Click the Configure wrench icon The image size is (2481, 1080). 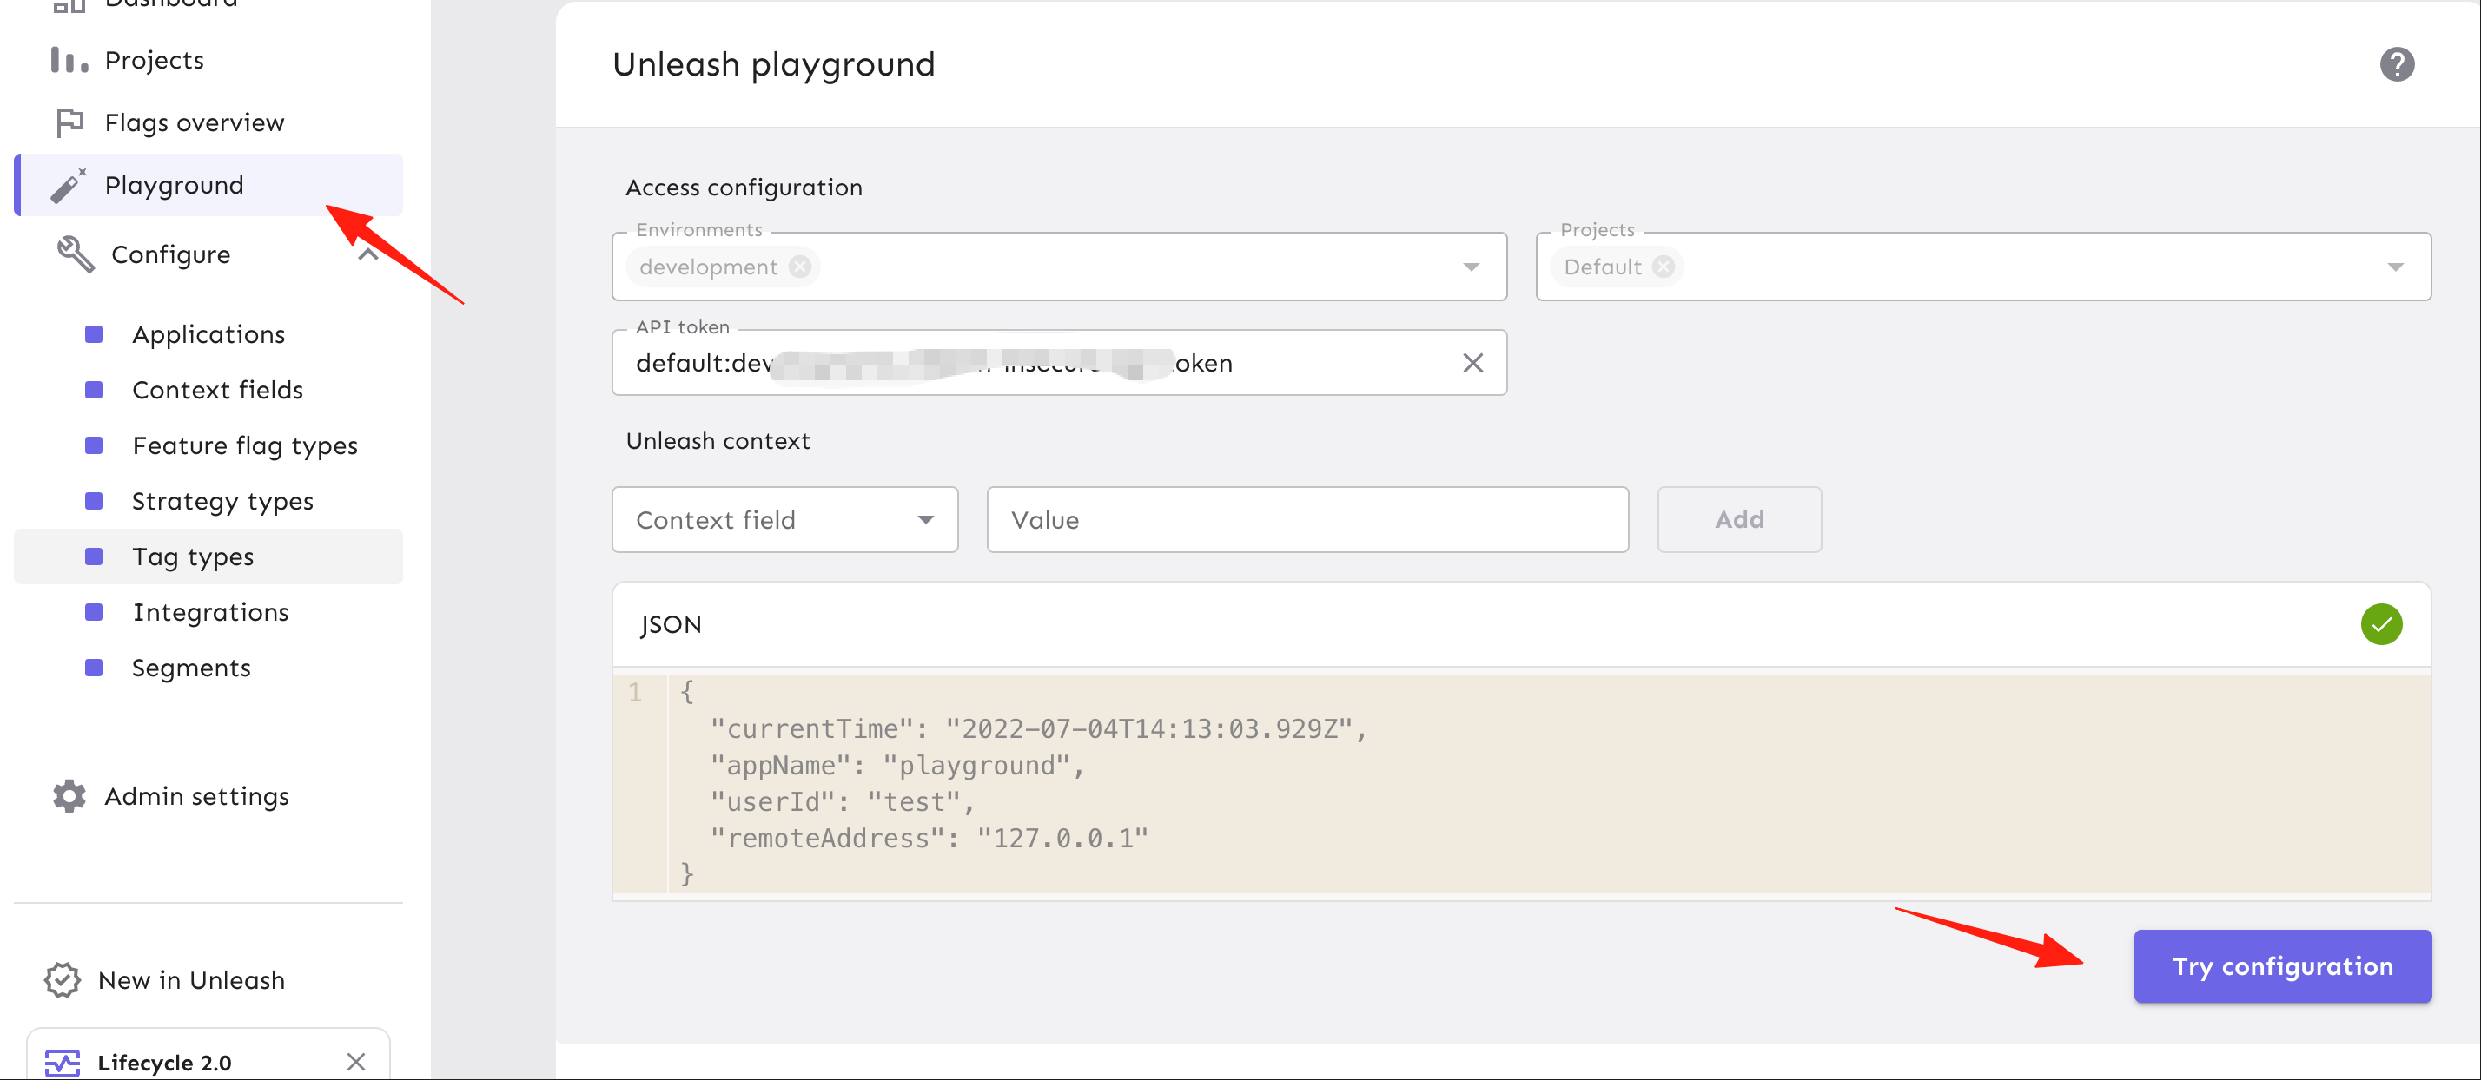[x=75, y=254]
